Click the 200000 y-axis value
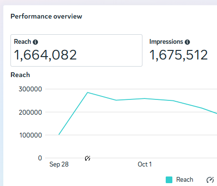Image resolution: width=217 pixels, height=186 pixels. coord(30,112)
